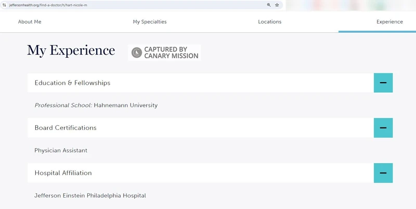The image size is (416, 209).
Task: Open the My Specialties tab
Action: tap(150, 22)
